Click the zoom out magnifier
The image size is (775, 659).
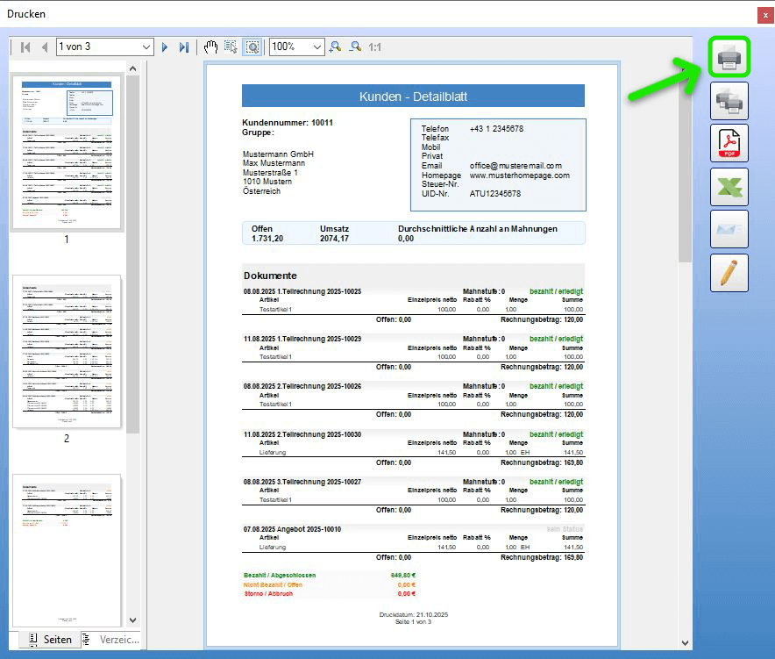(355, 47)
